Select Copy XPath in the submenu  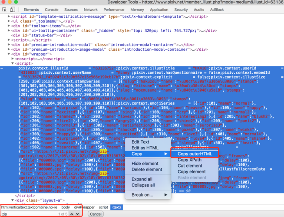pos(189,160)
